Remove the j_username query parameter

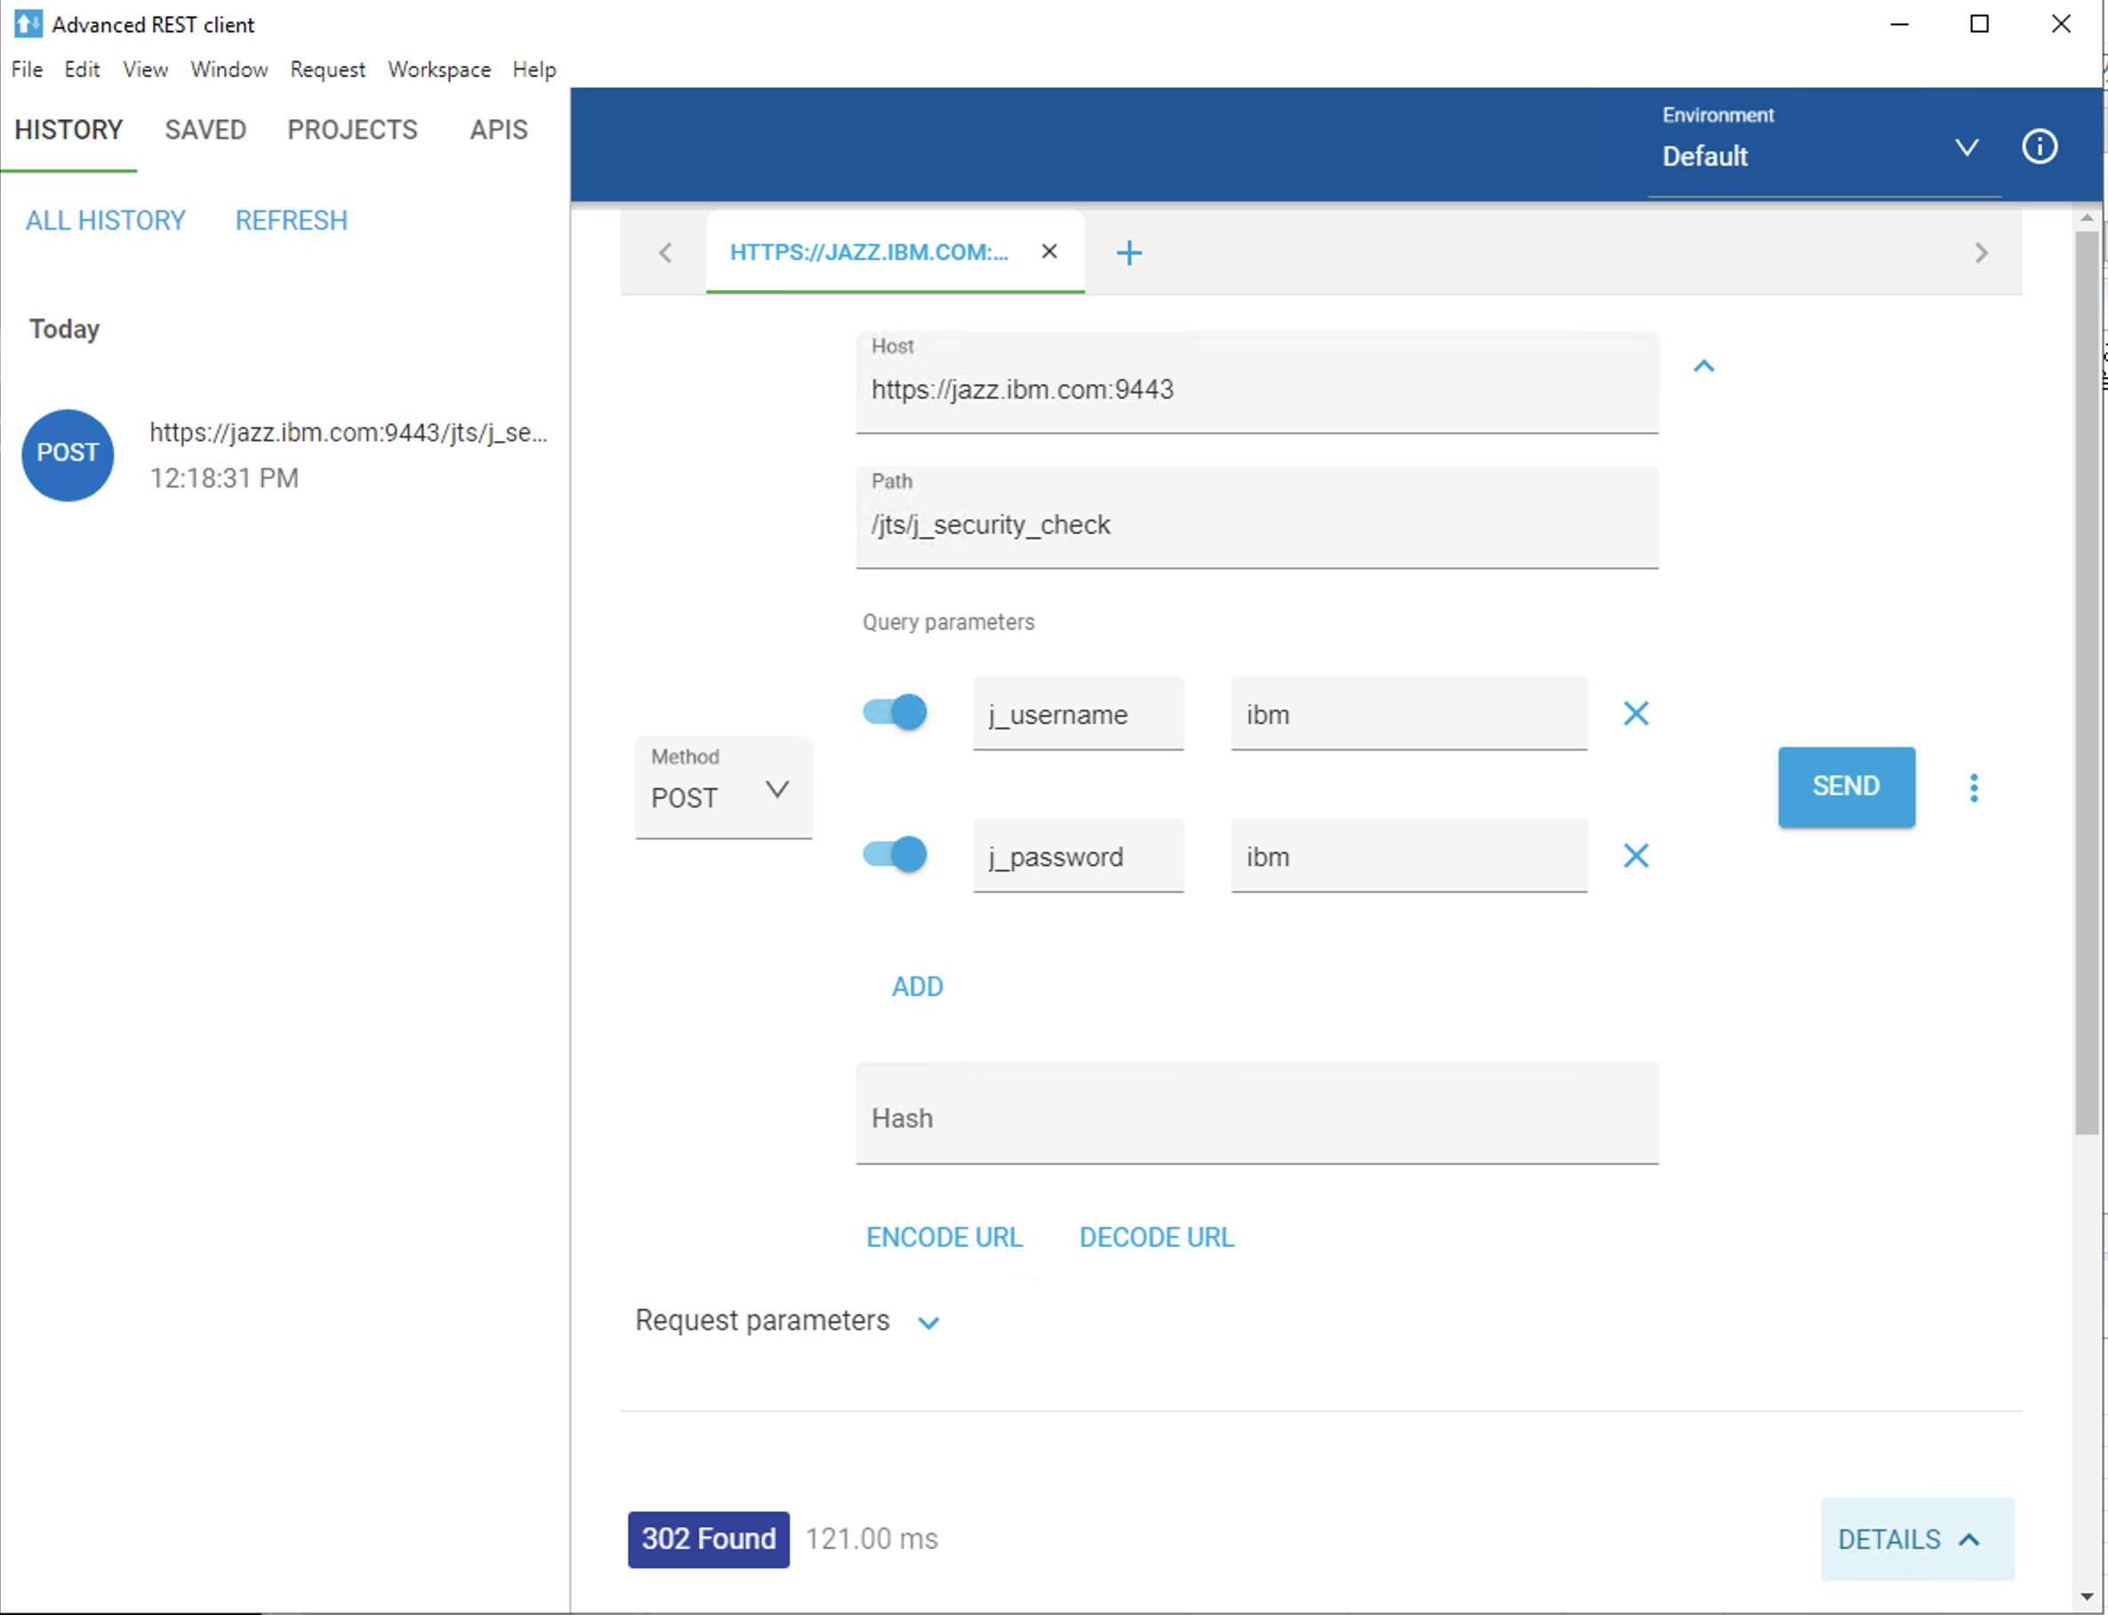point(1635,713)
